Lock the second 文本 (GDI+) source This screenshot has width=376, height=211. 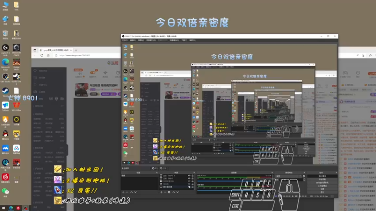tap(192, 179)
